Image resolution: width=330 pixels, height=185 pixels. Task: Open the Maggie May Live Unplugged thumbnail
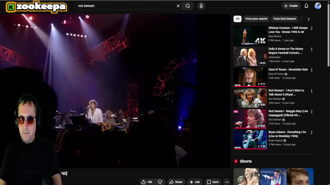coord(250,118)
